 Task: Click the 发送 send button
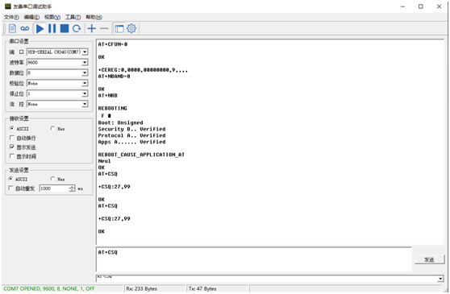click(x=429, y=260)
